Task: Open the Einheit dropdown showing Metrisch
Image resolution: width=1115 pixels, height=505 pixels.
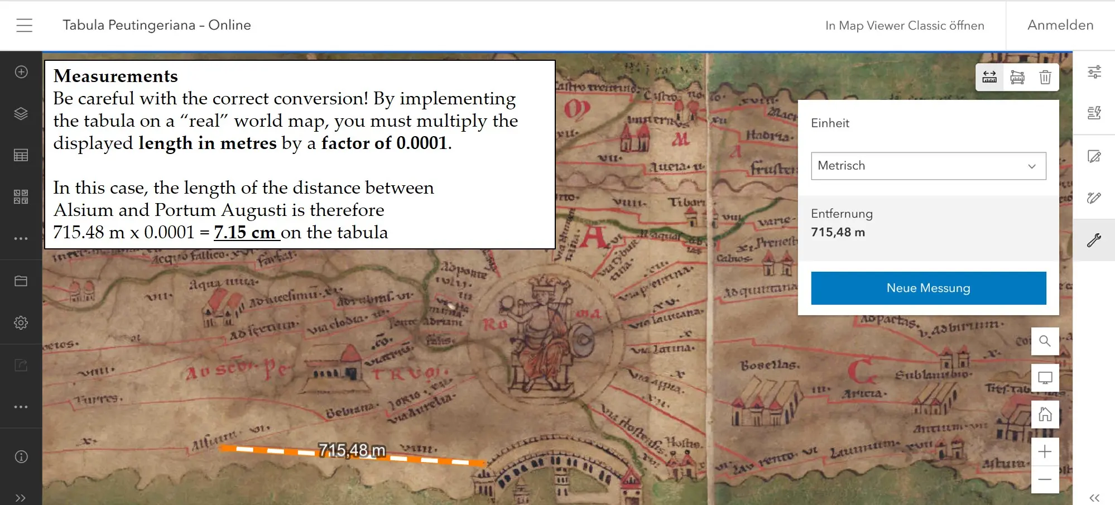Action: point(928,166)
